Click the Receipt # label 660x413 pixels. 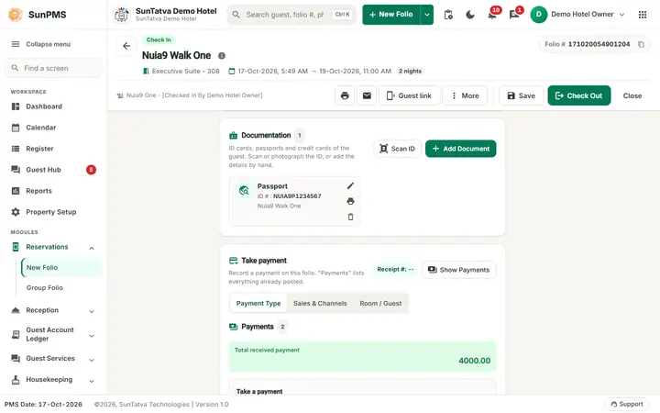pyautogui.click(x=395, y=269)
